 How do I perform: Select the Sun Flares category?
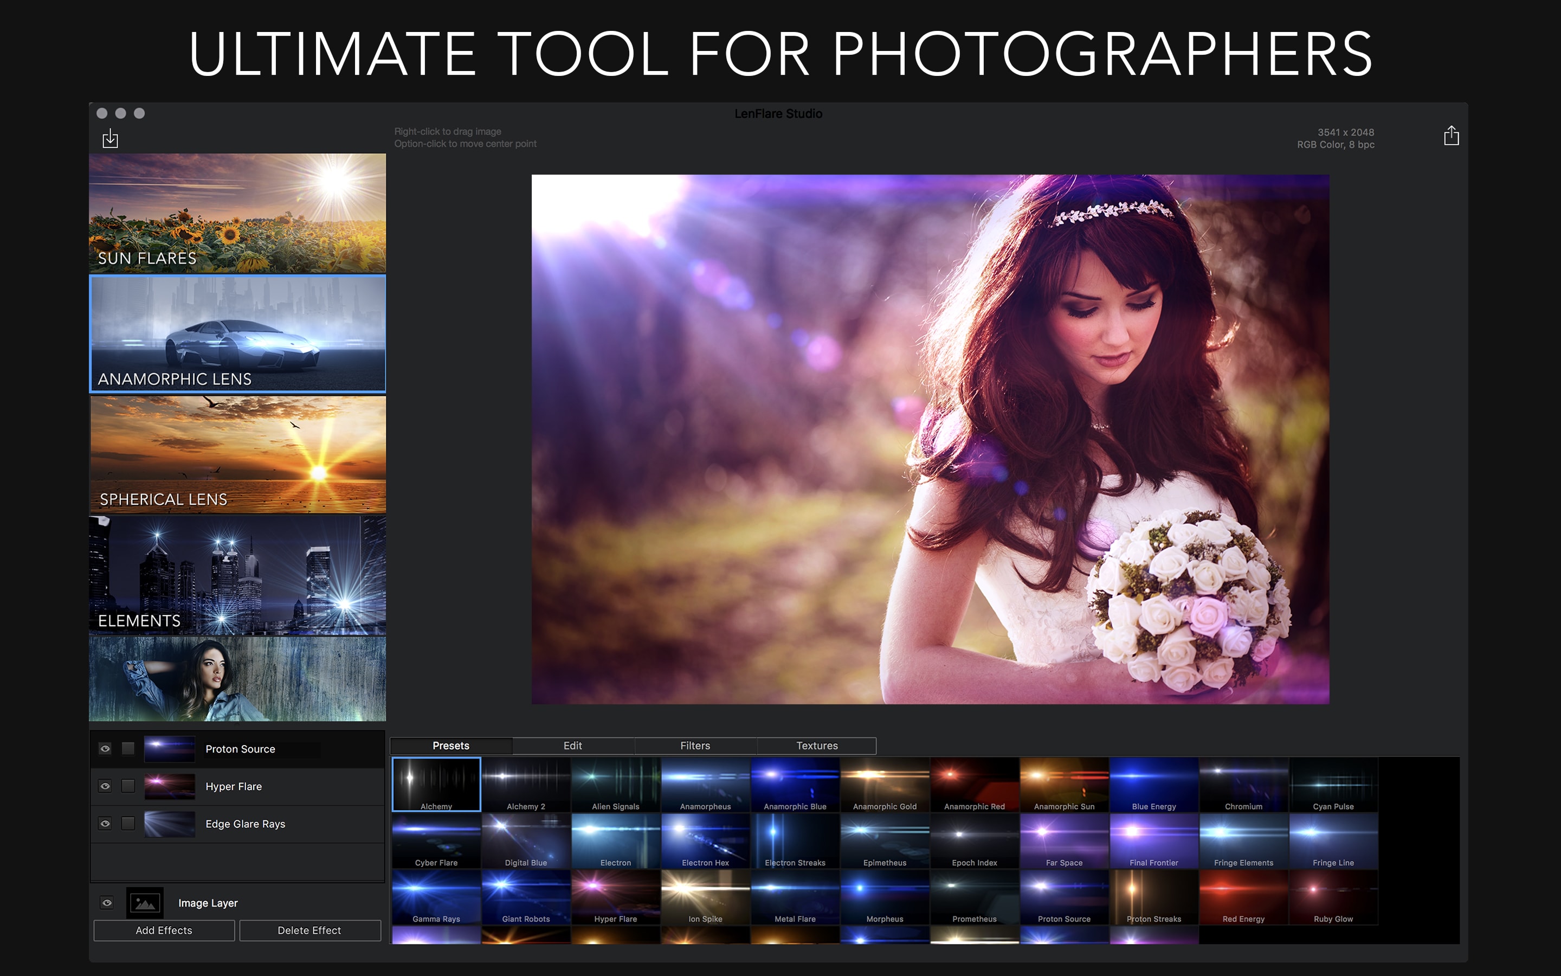237,213
